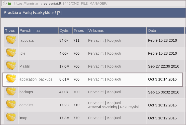Click the backups folder icon
Screen dimensions: 186x125
click(x=11, y=92)
